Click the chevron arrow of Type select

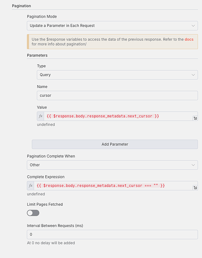click(x=193, y=75)
